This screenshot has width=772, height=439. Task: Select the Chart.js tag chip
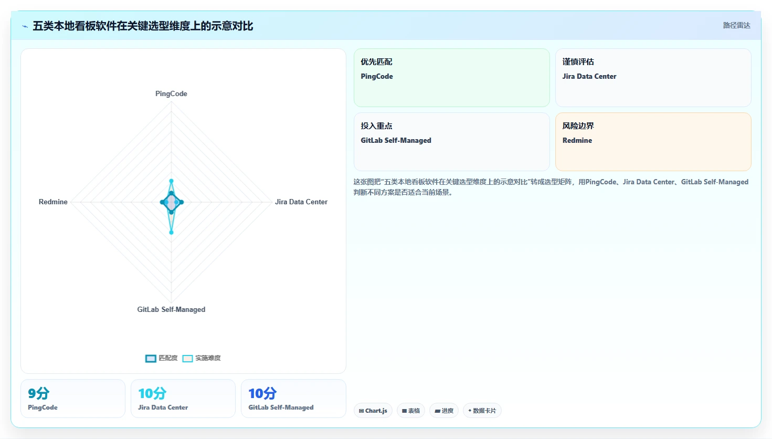[x=373, y=411]
